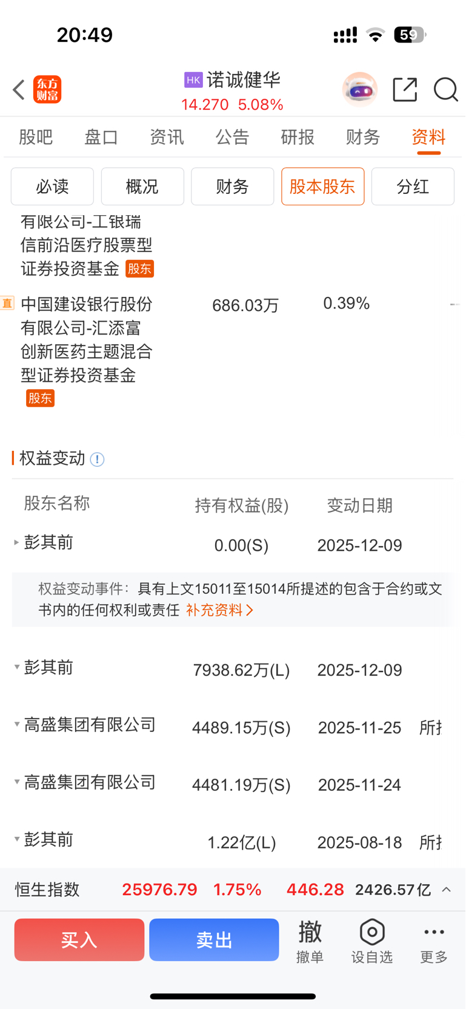This screenshot has height=1009, width=466.
Task: Open the 东方财富 logo icon
Action: (47, 90)
